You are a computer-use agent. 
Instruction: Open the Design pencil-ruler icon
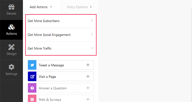pos(12,47)
